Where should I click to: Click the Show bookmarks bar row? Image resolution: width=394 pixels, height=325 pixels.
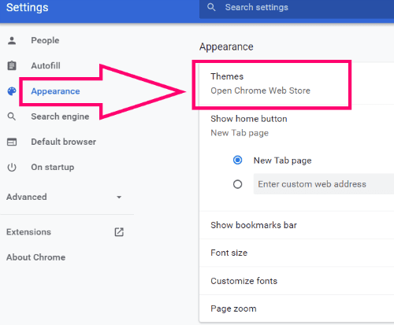[297, 225]
